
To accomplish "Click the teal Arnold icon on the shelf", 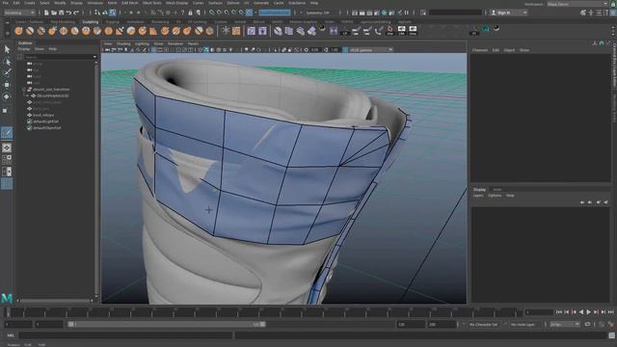I will [486, 29].
